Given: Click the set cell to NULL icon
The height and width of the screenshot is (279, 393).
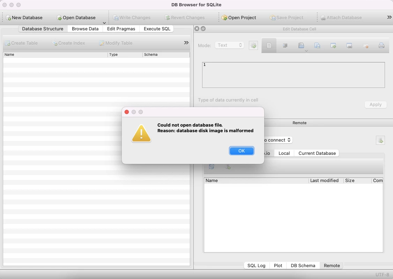Looking at the screenshot, I should tap(365, 46).
